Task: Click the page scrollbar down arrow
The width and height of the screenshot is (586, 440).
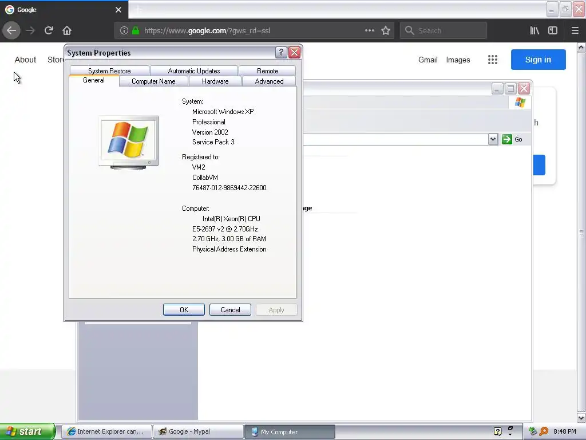Action: tap(581, 418)
